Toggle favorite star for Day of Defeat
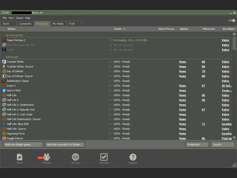 [110, 71]
